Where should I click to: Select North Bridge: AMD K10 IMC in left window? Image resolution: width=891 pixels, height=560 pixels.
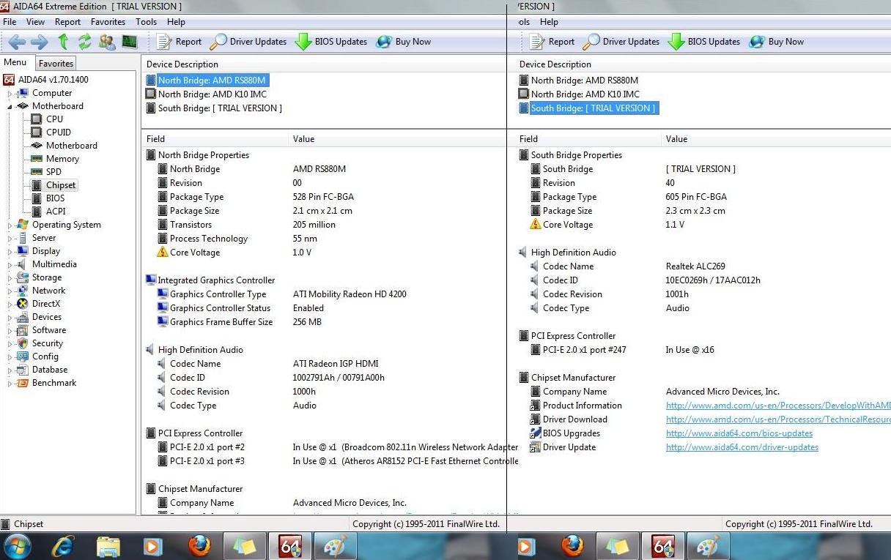(212, 94)
